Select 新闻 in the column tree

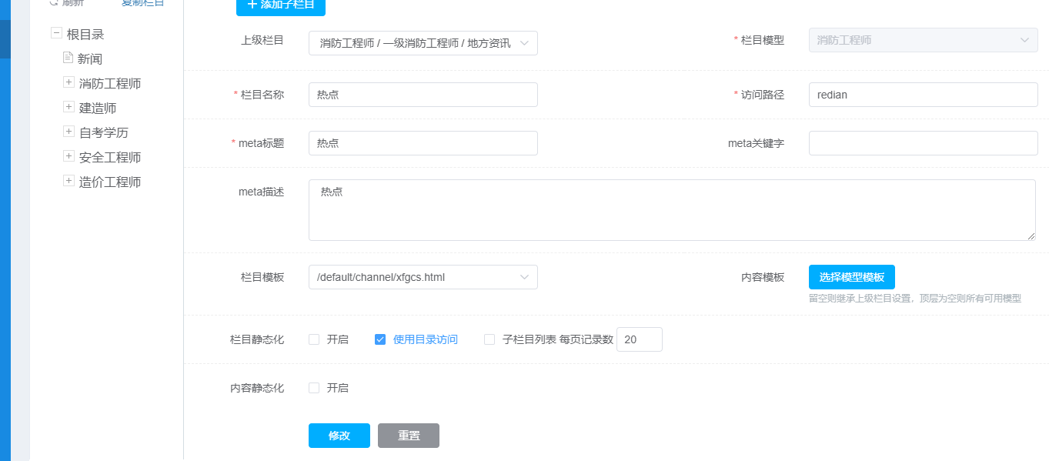pos(90,58)
